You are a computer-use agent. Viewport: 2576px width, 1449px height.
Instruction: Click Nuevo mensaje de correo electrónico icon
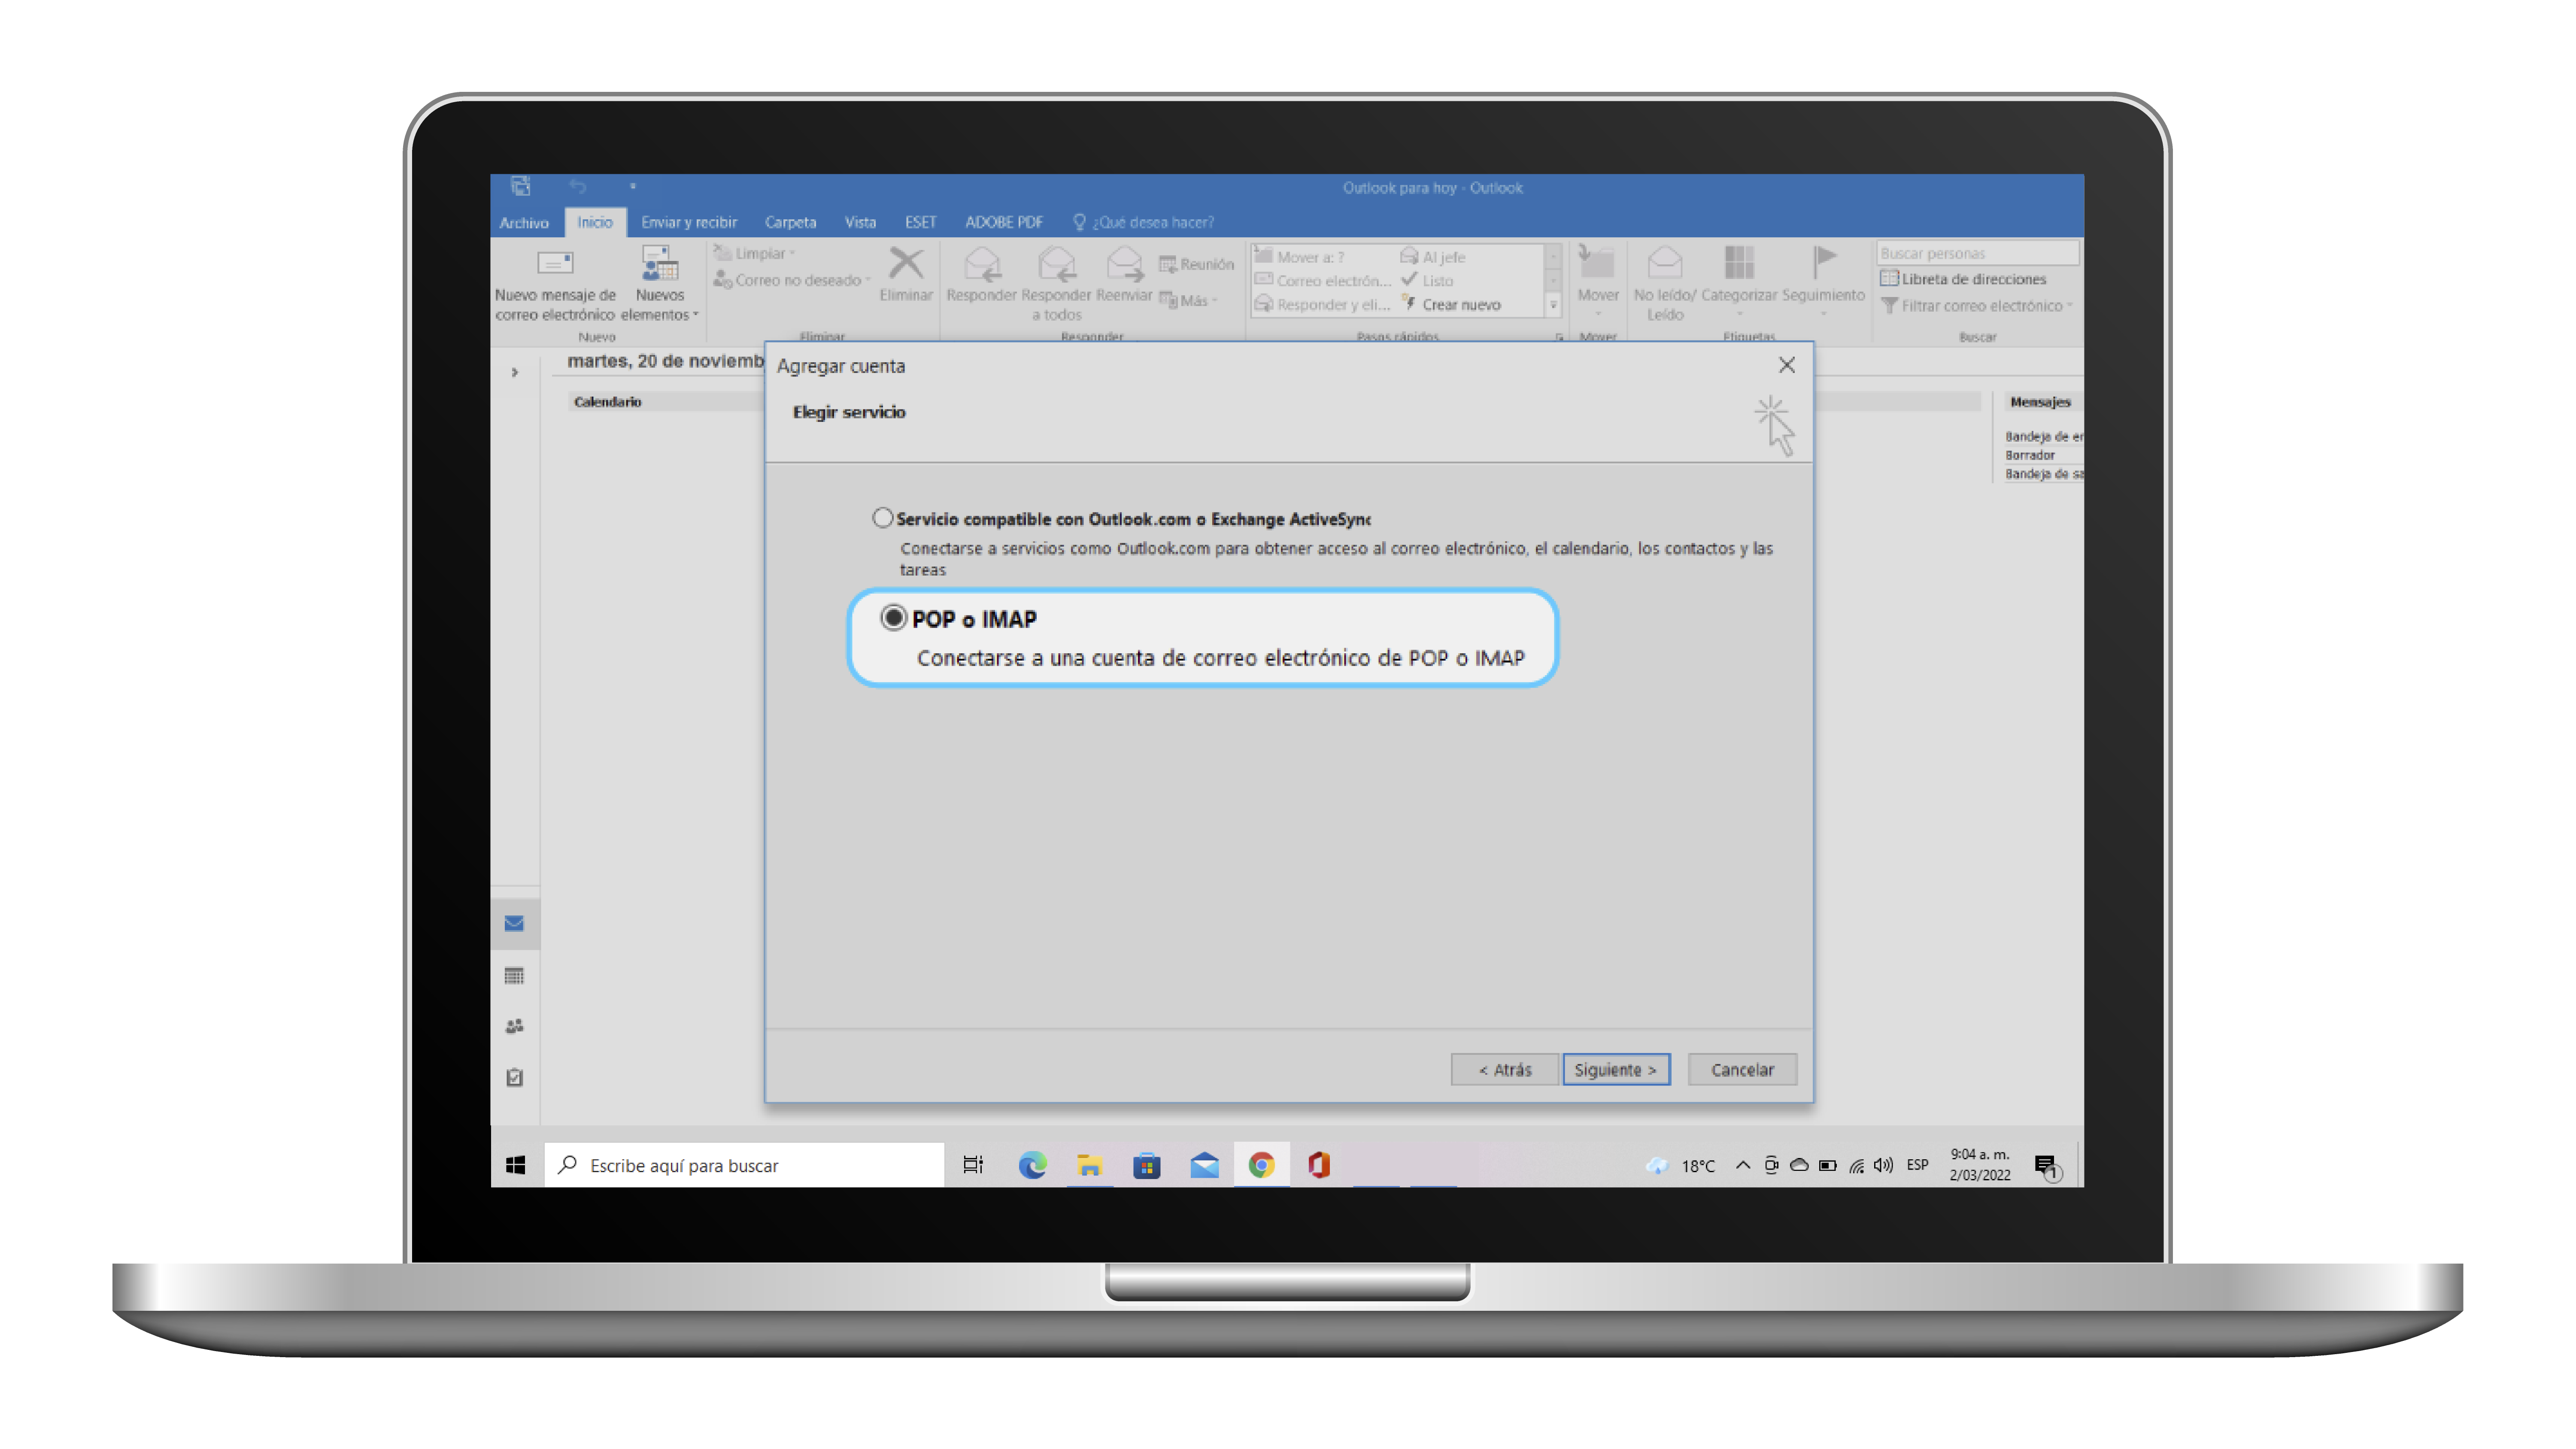[555, 263]
